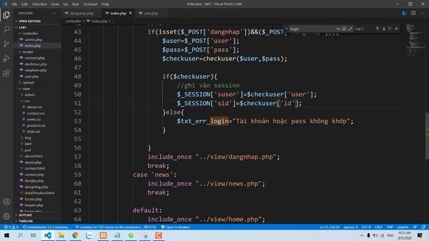Open the File menu

pyautogui.click(x=15, y=4)
